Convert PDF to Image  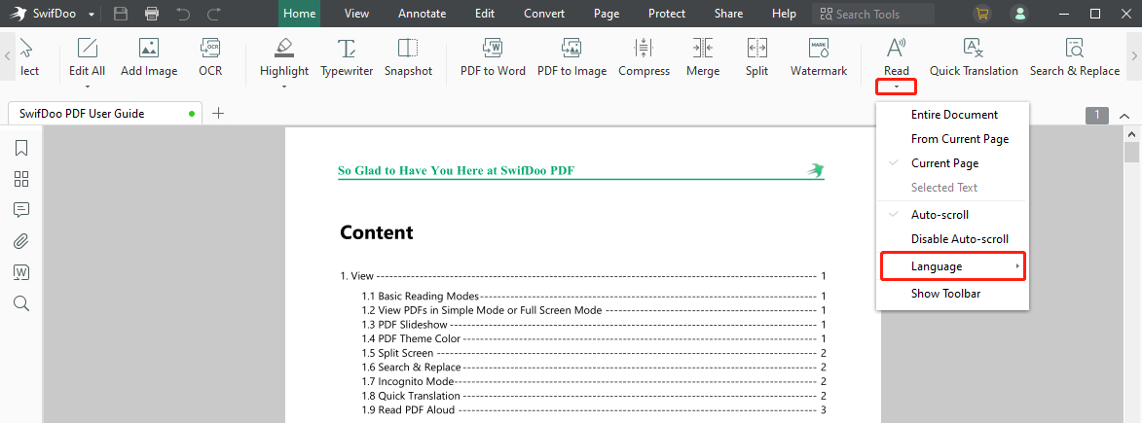[571, 56]
